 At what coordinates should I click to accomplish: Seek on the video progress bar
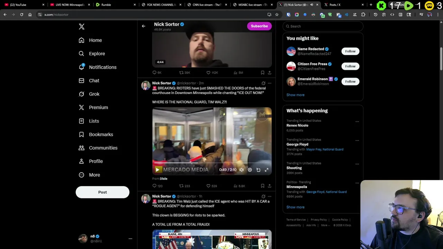click(212, 162)
